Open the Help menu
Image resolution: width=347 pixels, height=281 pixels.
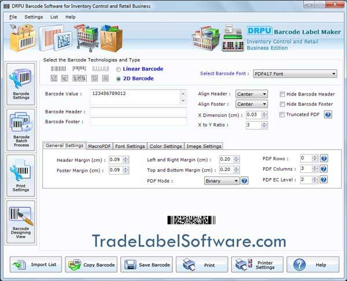click(x=71, y=17)
